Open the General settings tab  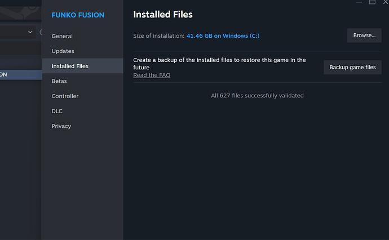click(62, 36)
